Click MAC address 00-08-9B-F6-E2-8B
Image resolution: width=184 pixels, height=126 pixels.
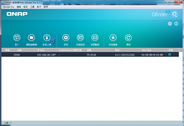point(152,55)
